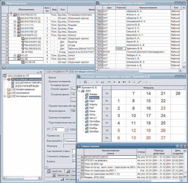The width and height of the screenshot is (188, 183).
Task: Select day 28 in February calendar
Action: [178, 94]
